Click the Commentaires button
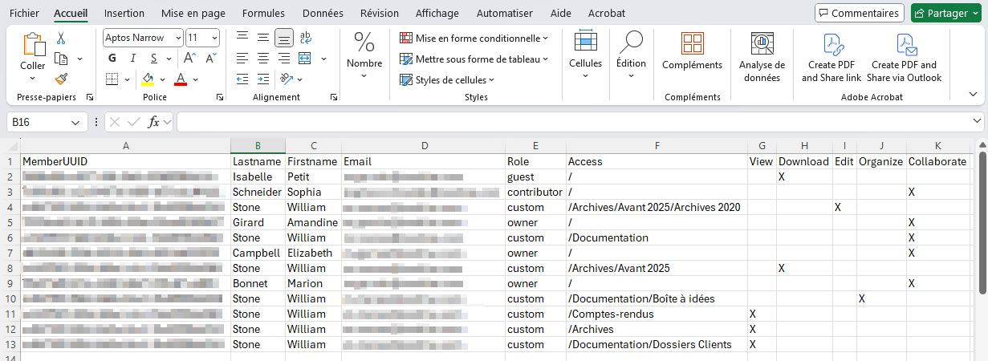988x361 pixels. 858,13
